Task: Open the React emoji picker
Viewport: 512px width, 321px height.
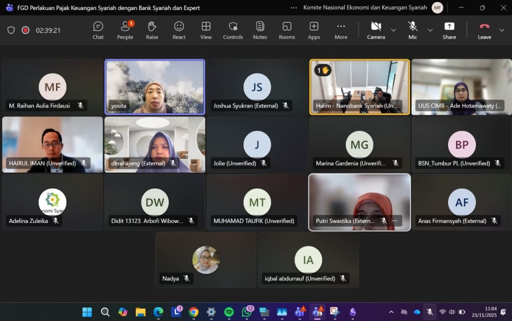Action: (x=179, y=30)
